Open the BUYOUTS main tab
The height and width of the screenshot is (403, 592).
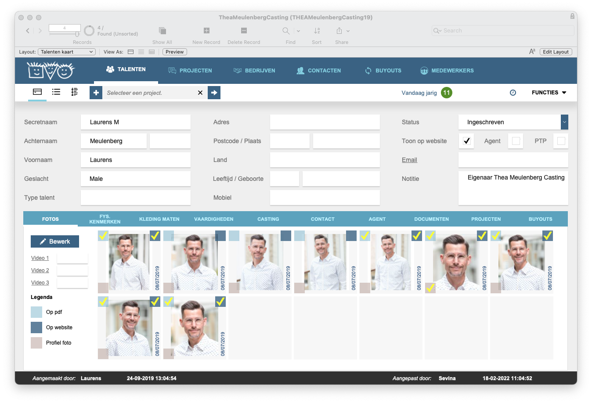click(x=383, y=70)
